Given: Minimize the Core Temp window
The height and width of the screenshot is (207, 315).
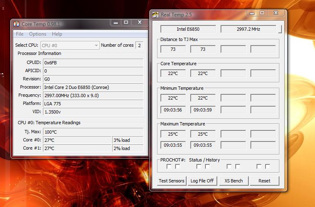Looking at the screenshot, I should [x=115, y=23].
